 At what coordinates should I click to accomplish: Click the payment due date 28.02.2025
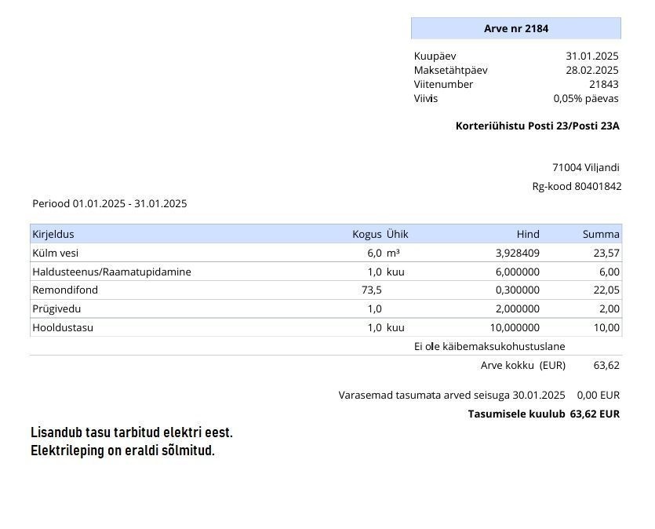[591, 70]
